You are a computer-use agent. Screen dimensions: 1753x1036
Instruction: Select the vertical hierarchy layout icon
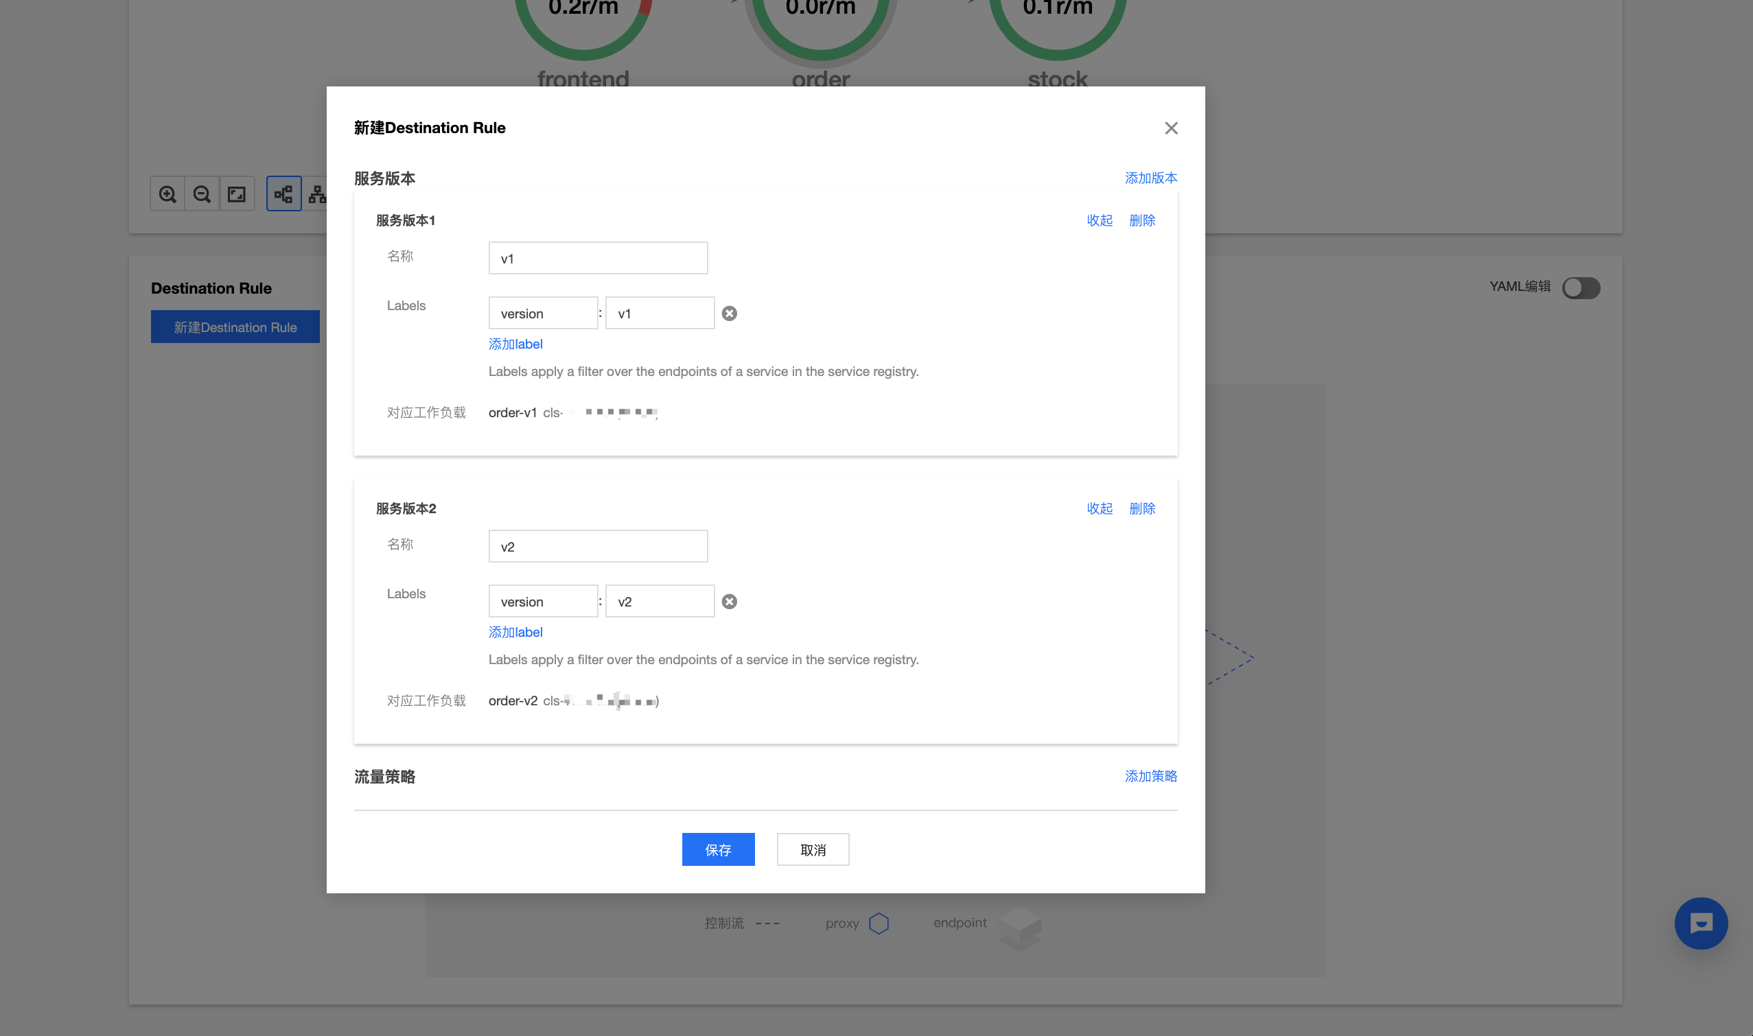(317, 194)
